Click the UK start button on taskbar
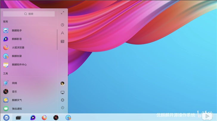 pos(6,117)
